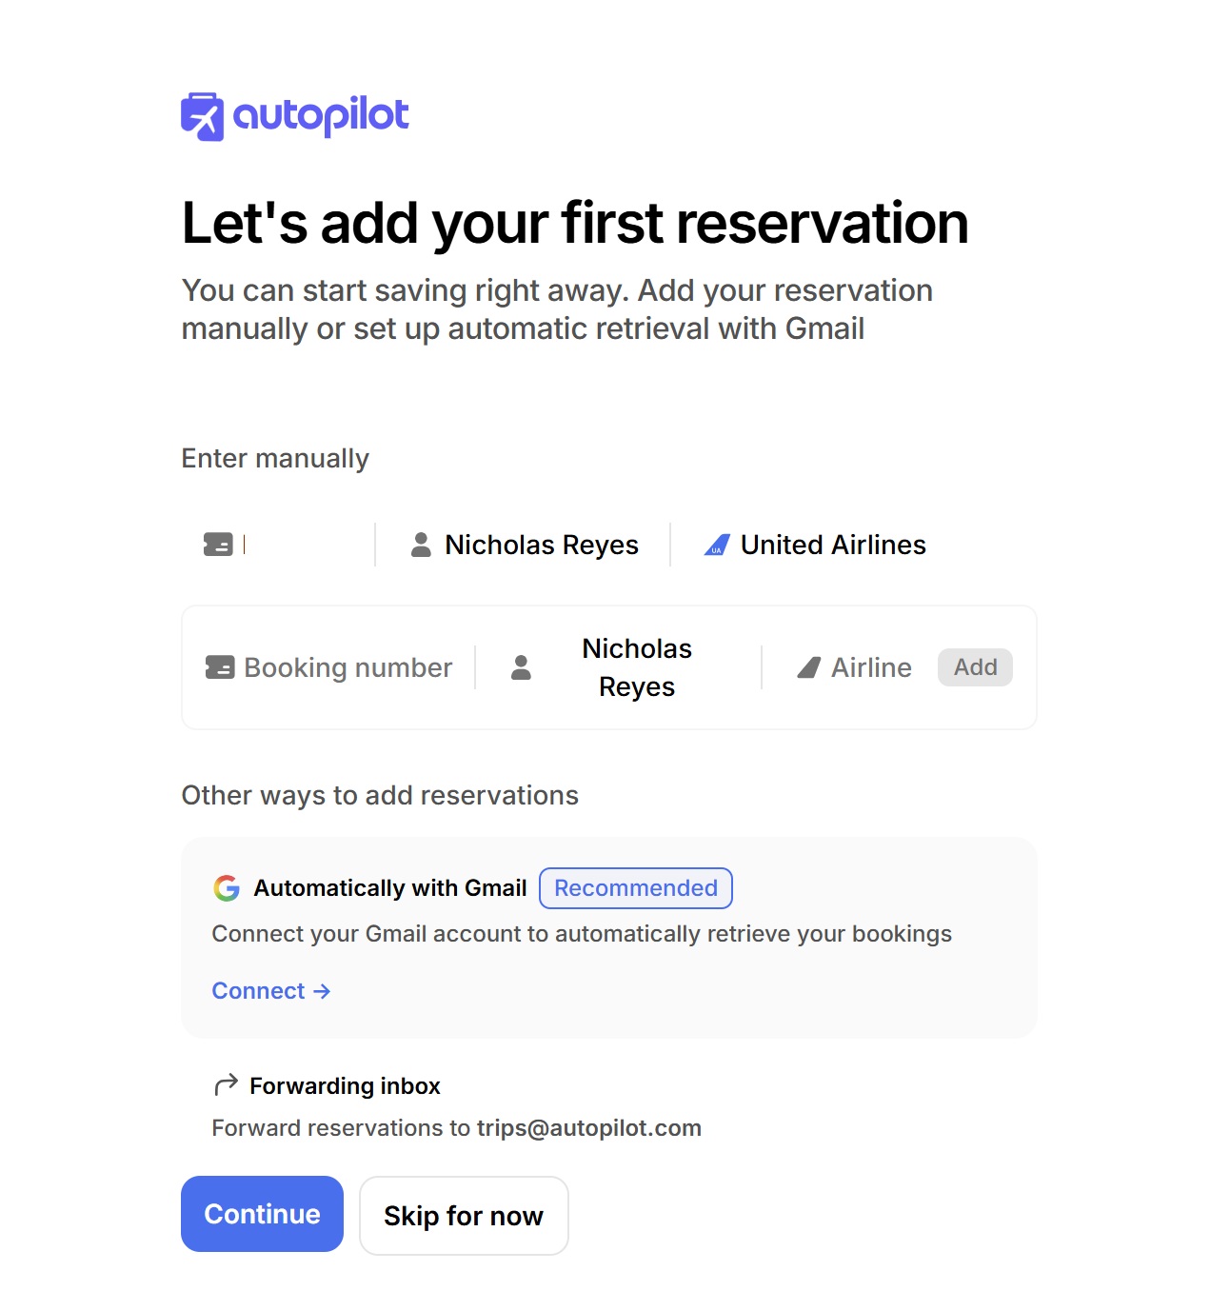
Task: Click the ticket icon in top row
Action: 218,545
